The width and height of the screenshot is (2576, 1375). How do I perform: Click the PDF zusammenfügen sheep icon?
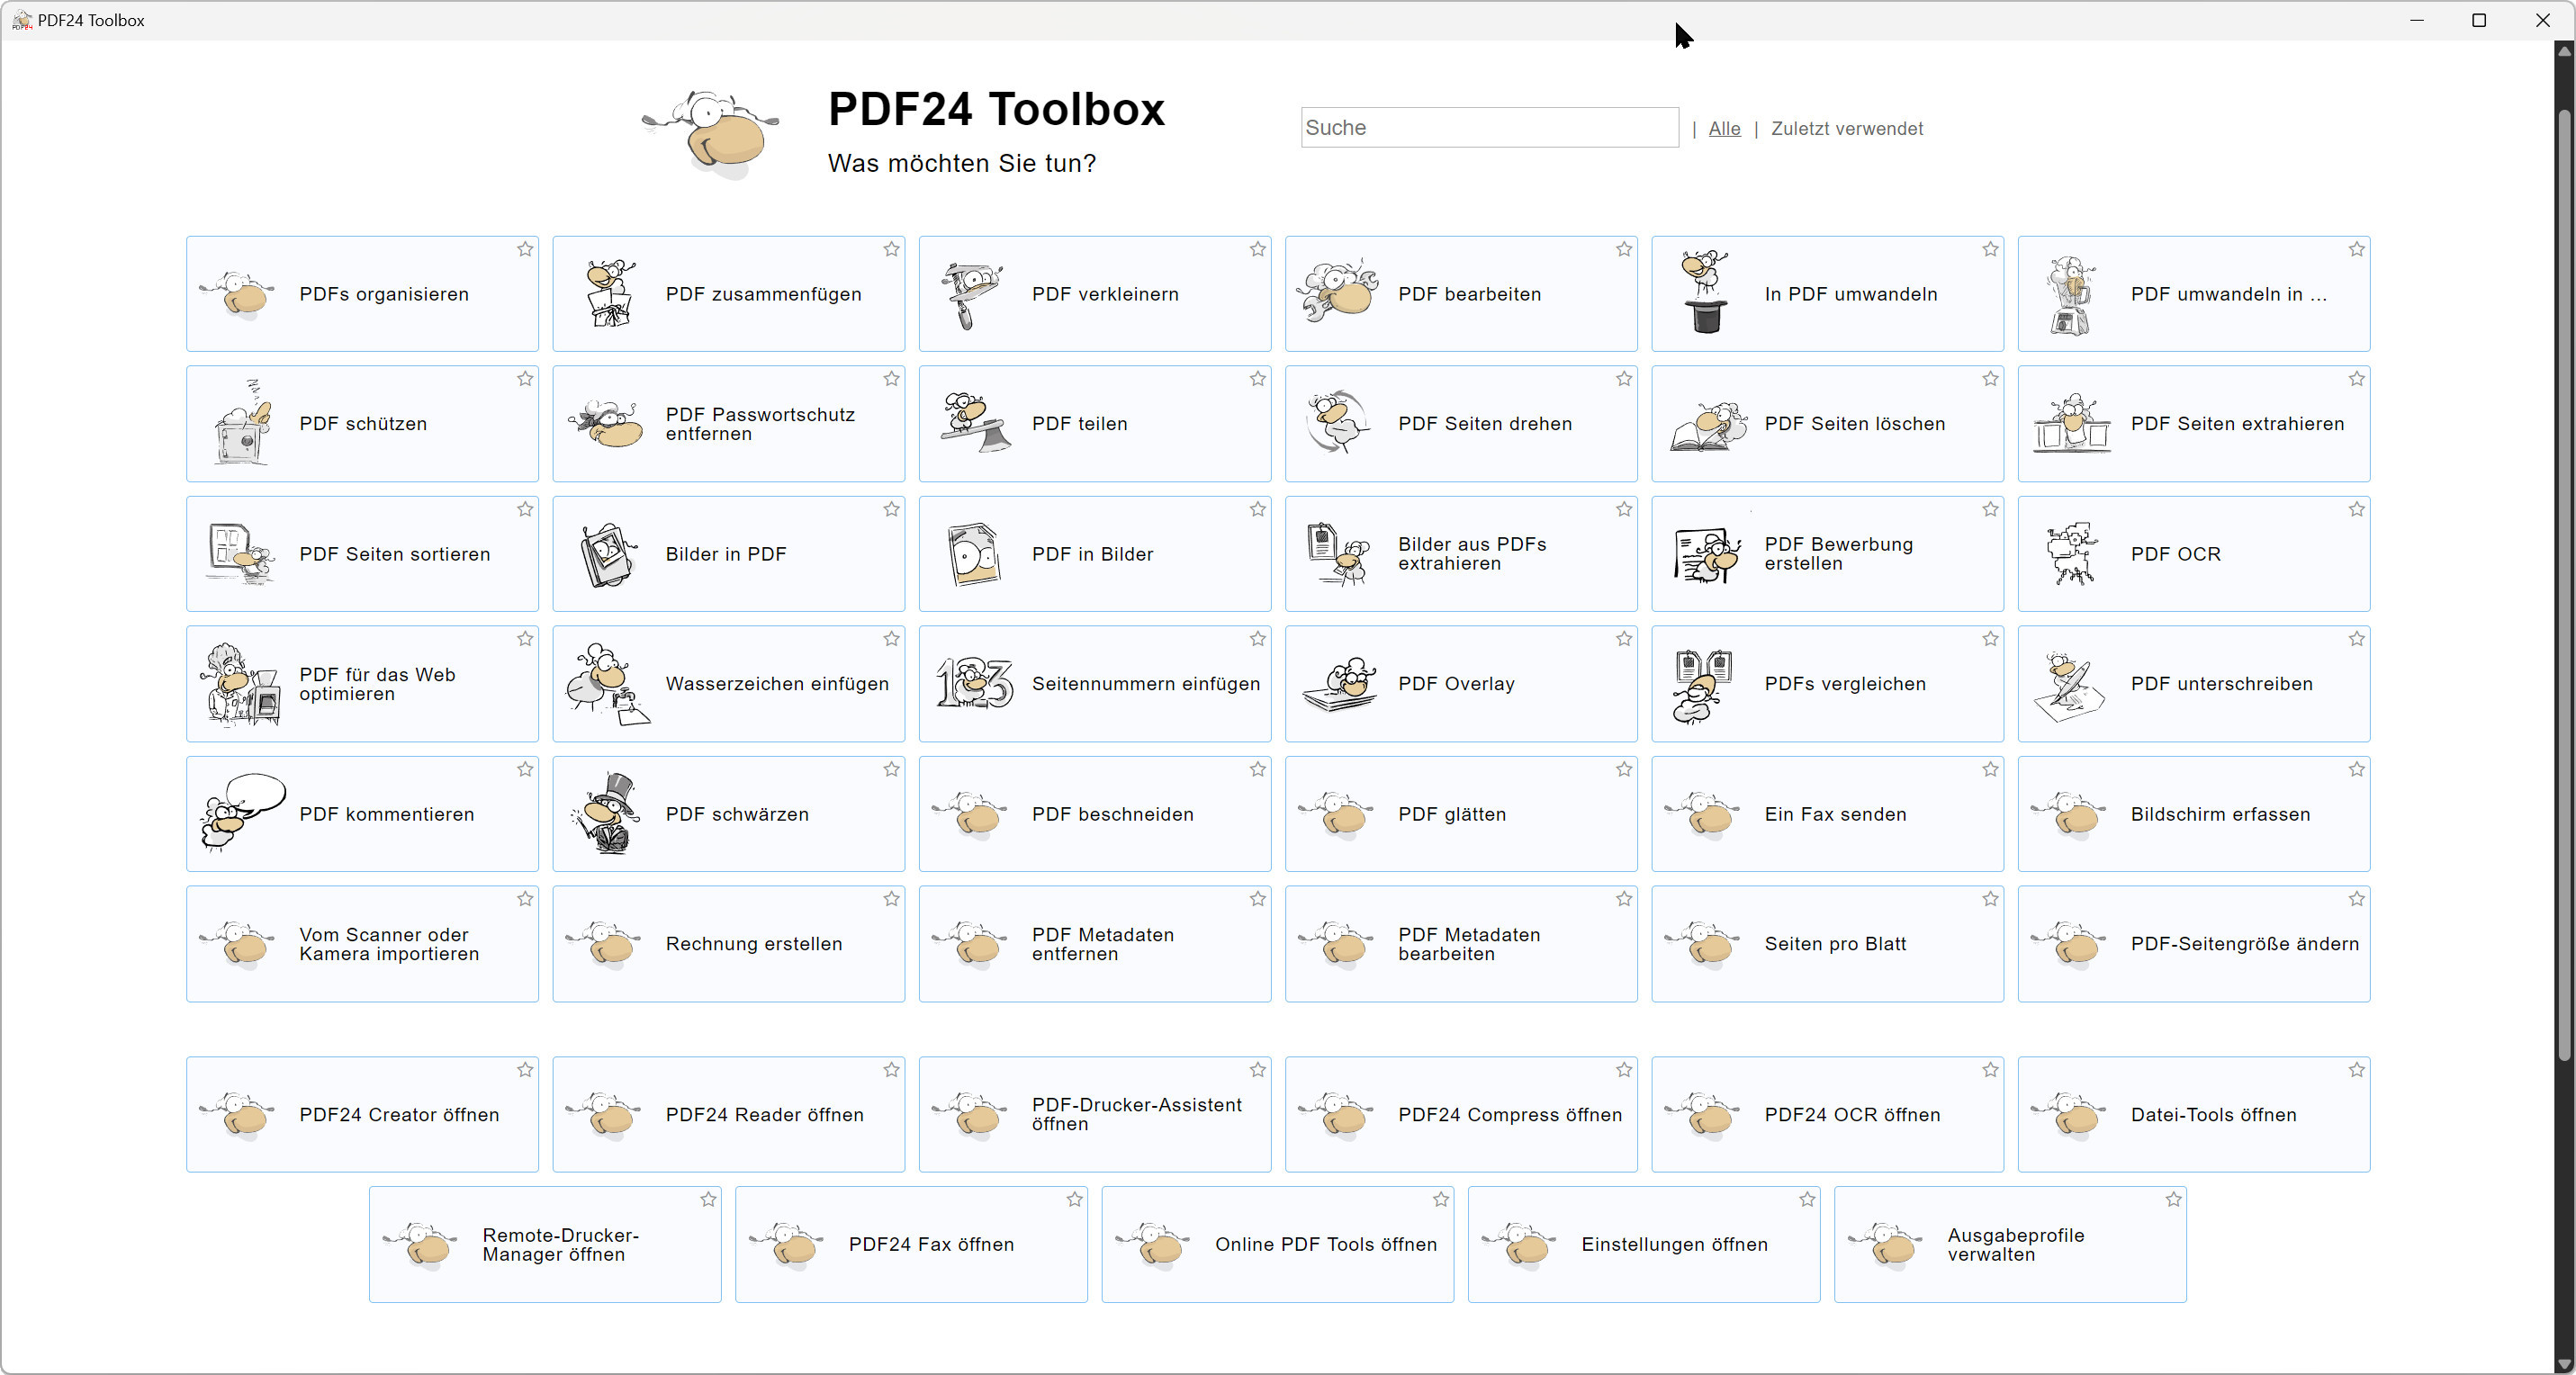pos(609,294)
